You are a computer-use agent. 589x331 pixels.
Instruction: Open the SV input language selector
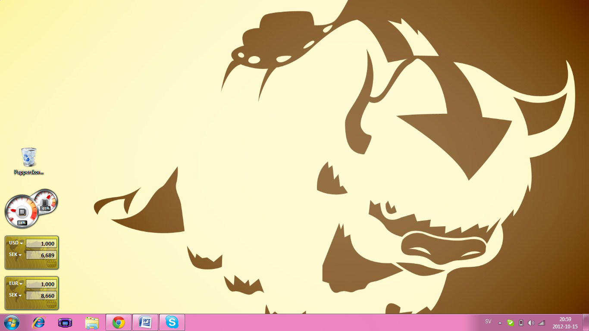(x=488, y=322)
